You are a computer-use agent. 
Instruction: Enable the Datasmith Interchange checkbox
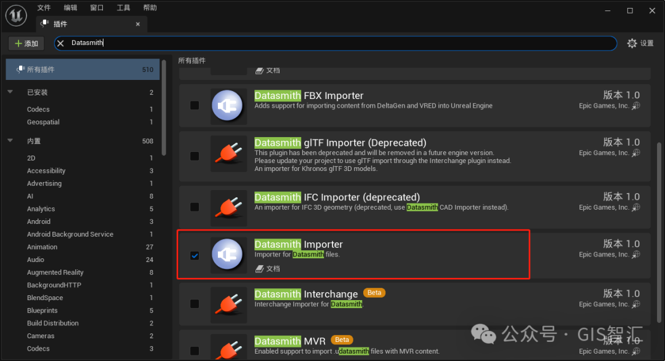tap(195, 304)
